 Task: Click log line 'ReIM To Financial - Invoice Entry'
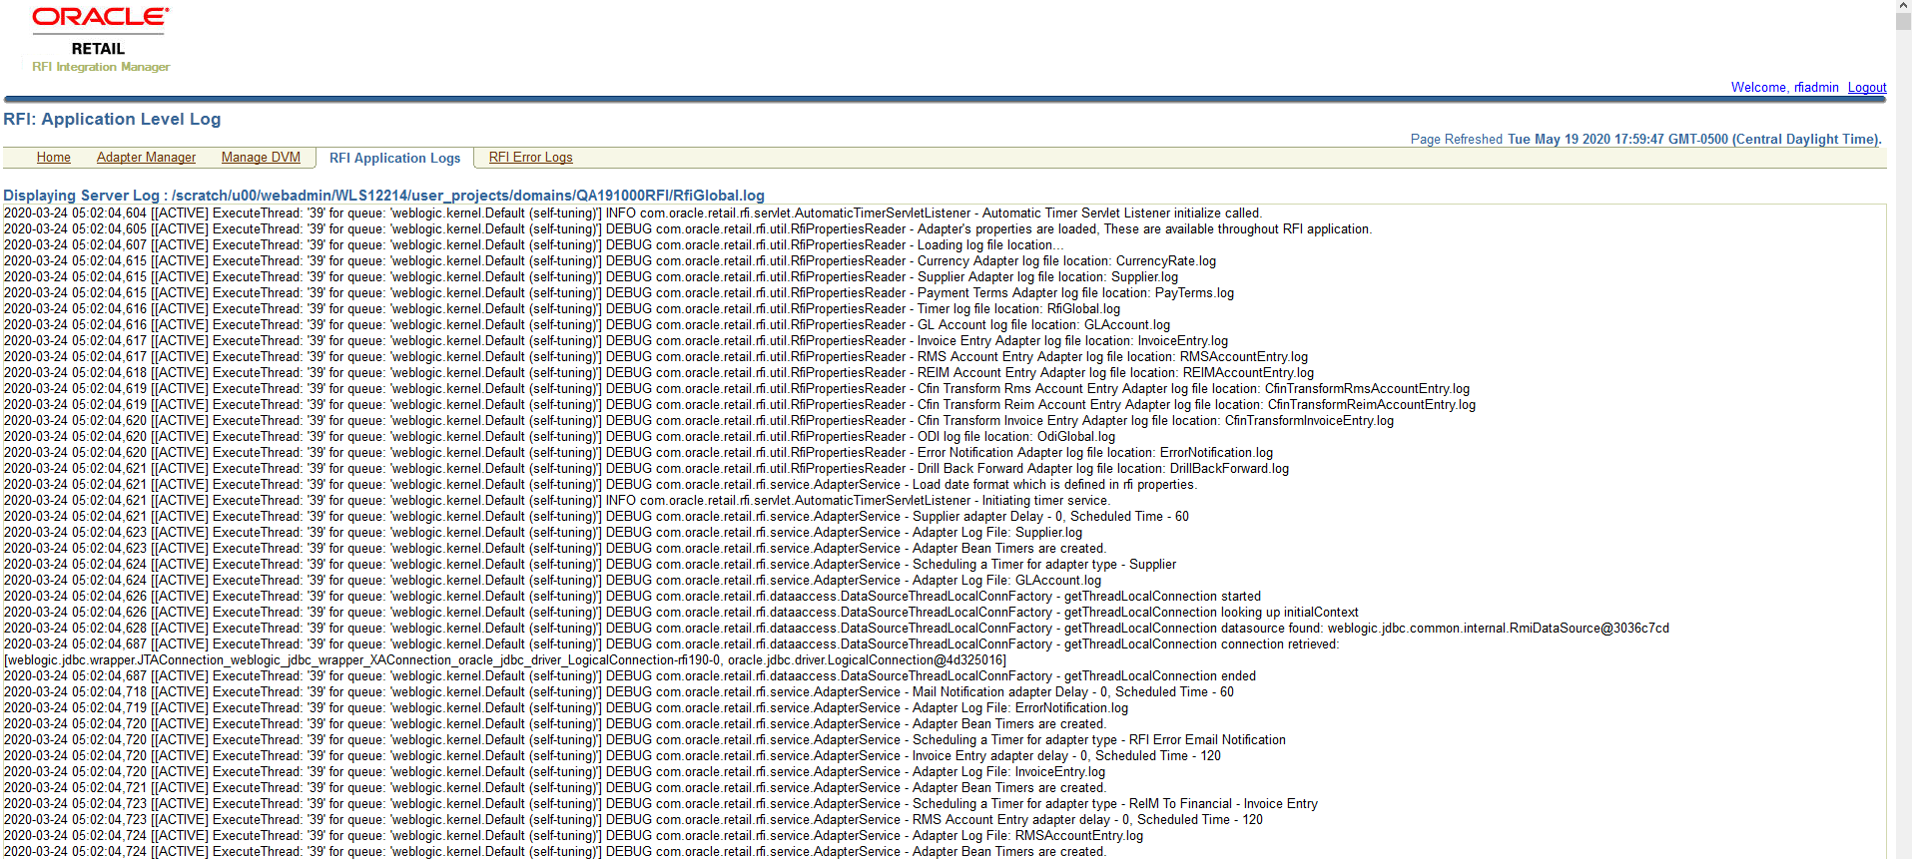click(661, 804)
